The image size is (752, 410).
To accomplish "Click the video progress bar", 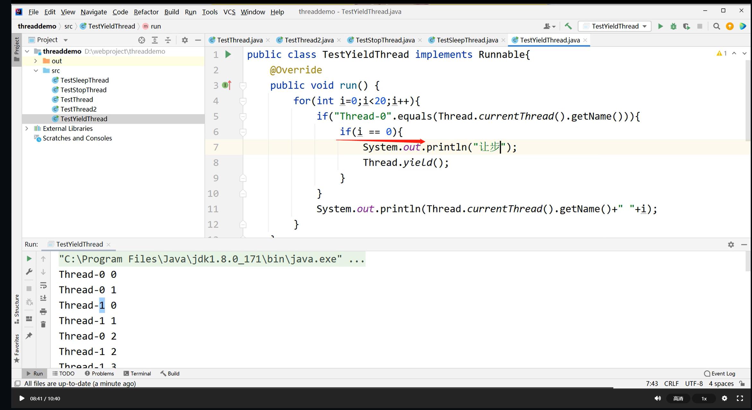I will coord(382,388).
